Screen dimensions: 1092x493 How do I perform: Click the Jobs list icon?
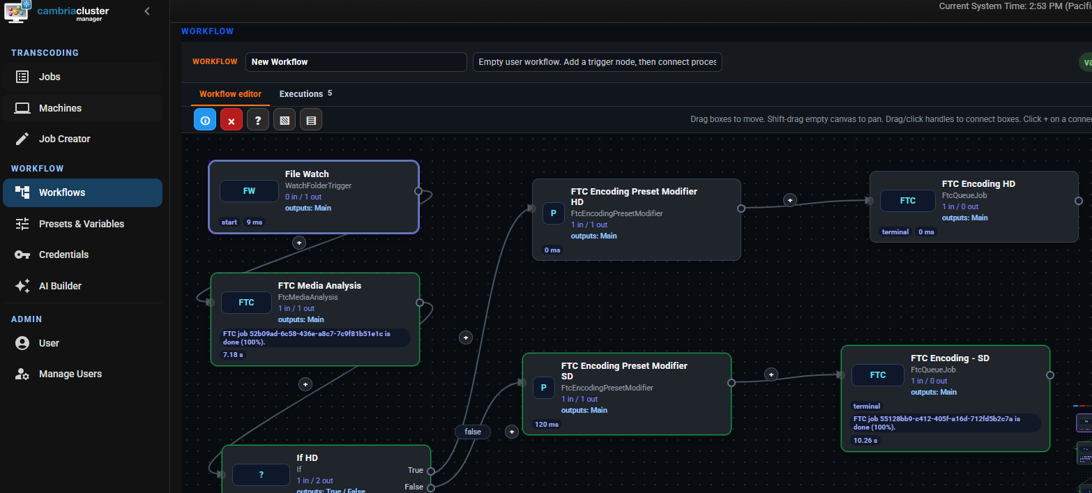tap(22, 77)
